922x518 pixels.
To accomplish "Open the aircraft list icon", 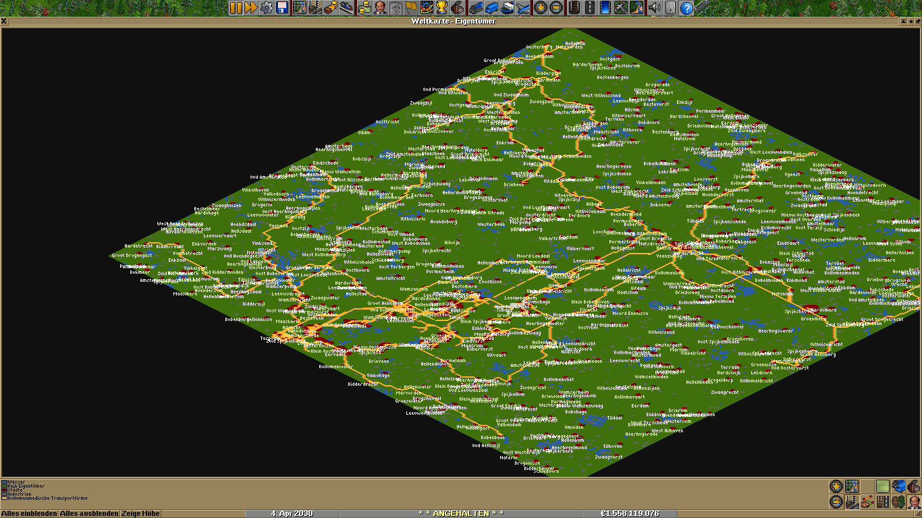I will pos(523,8).
